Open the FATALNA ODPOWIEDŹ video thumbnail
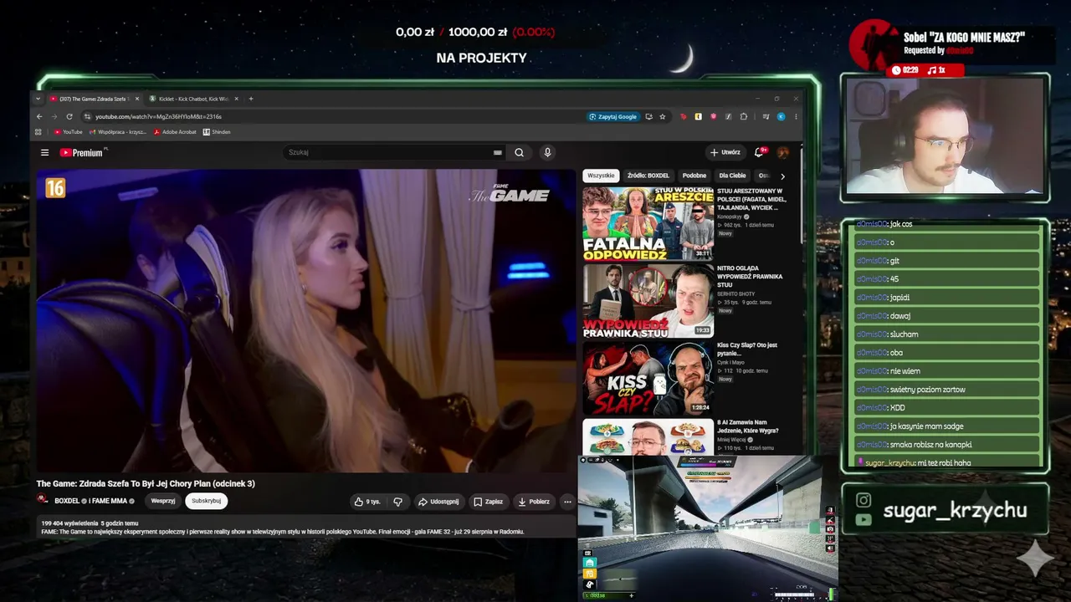Viewport: 1071px width, 602px height. [648, 224]
